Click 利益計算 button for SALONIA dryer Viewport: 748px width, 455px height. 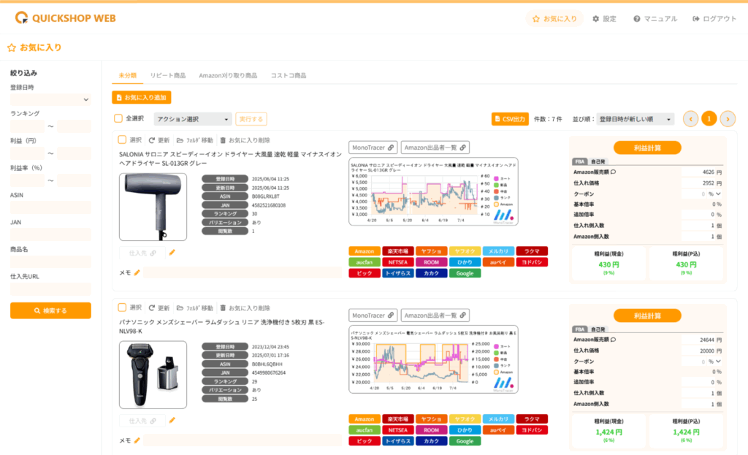point(647,148)
